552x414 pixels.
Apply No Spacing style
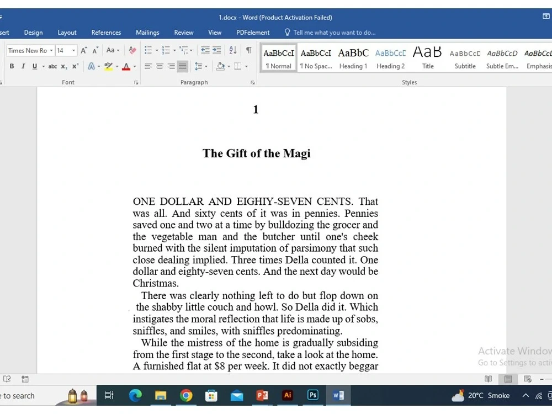[x=316, y=58]
